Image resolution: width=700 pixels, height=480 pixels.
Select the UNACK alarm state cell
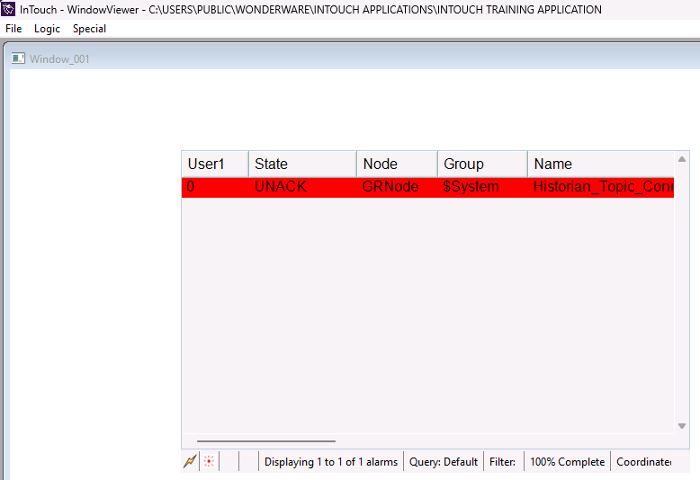[302, 187]
